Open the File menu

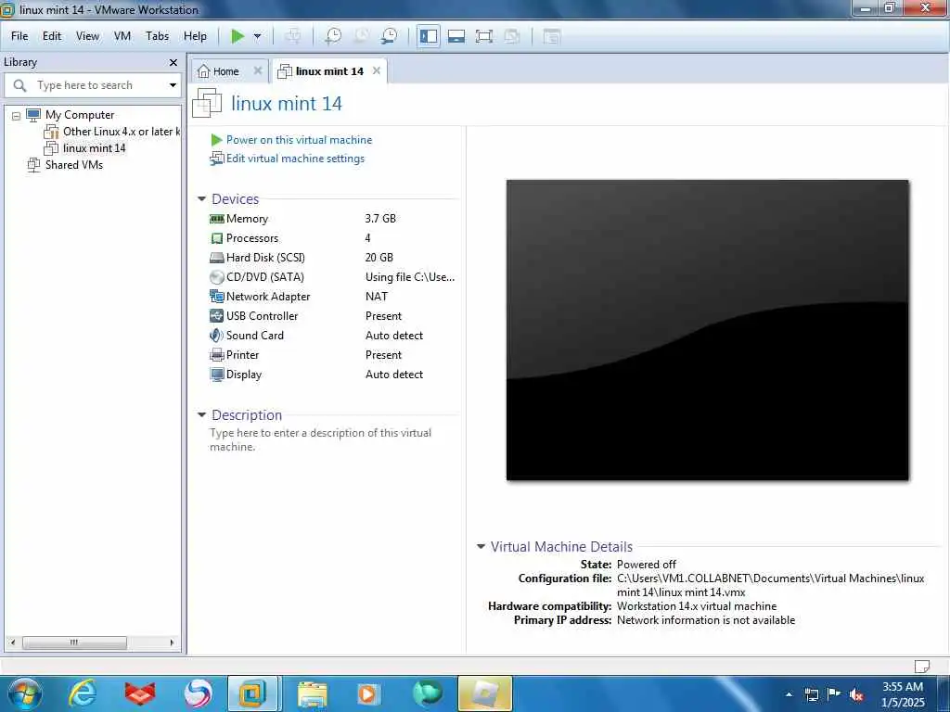pyautogui.click(x=19, y=36)
